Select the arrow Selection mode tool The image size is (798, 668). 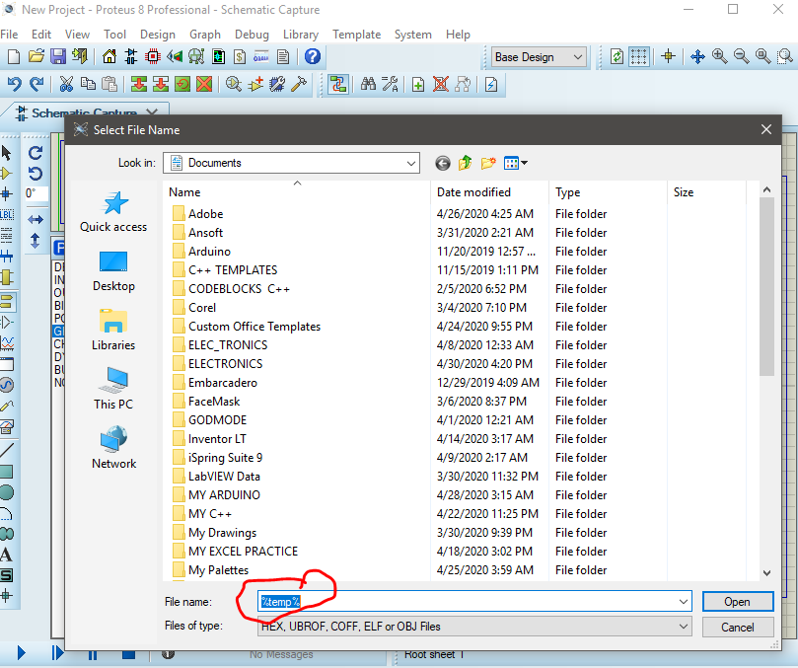tap(7, 153)
